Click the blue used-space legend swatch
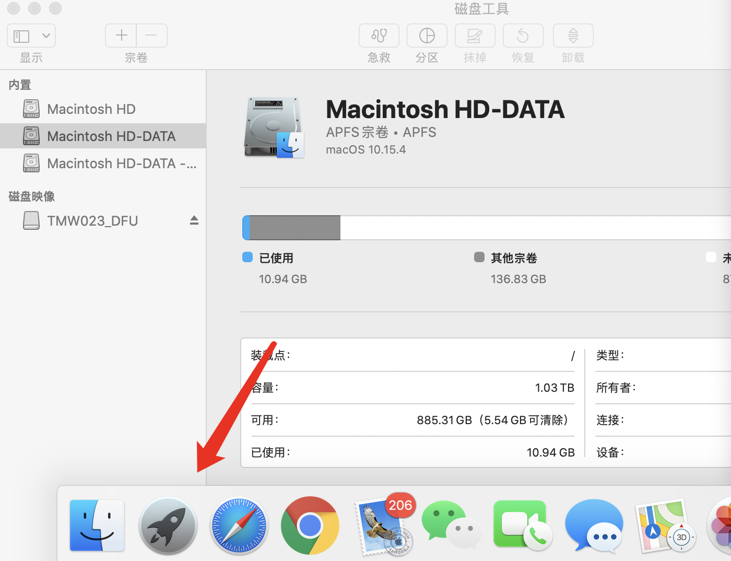The image size is (731, 561). [247, 257]
